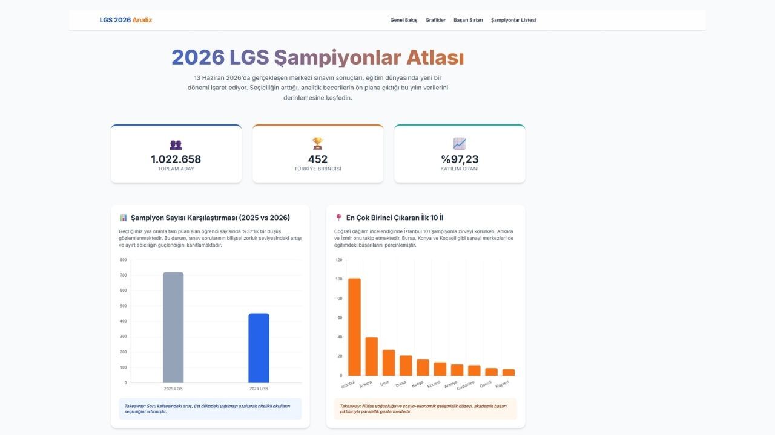775x435 pixels.
Task: Click the İzmir orange bar
Action: point(389,362)
